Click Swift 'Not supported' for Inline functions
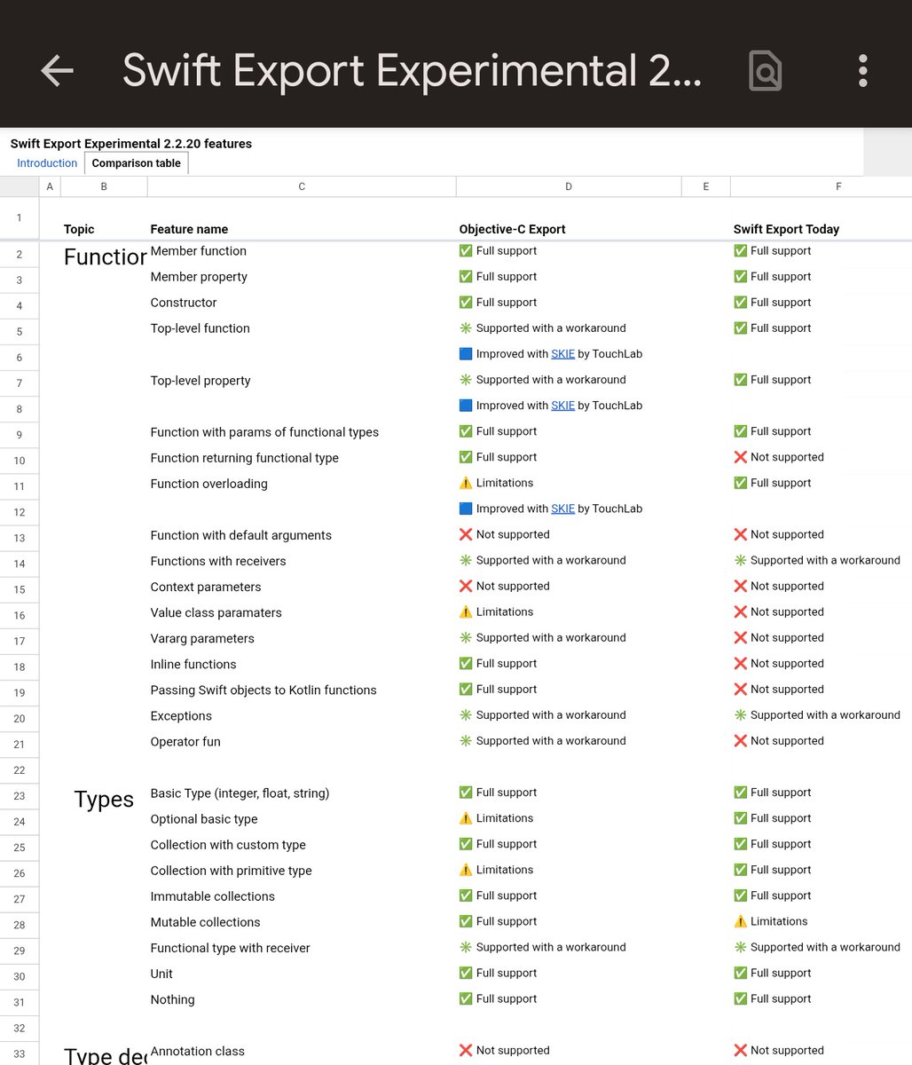The image size is (912, 1065). click(778, 663)
